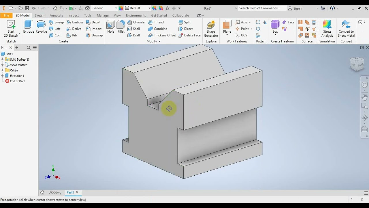Expand the Solid Bodies(1) node
The height and width of the screenshot is (208, 369).
[x=3, y=60]
